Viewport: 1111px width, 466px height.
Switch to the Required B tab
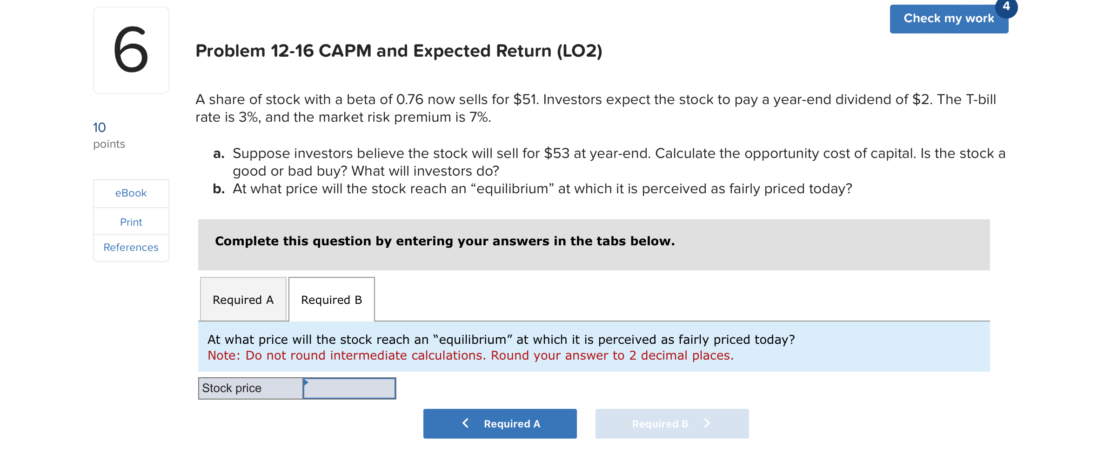tap(331, 300)
